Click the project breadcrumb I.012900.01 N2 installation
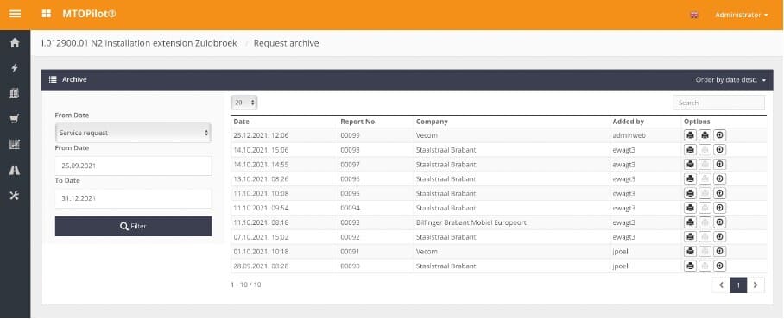The height and width of the screenshot is (319, 784). (140, 43)
